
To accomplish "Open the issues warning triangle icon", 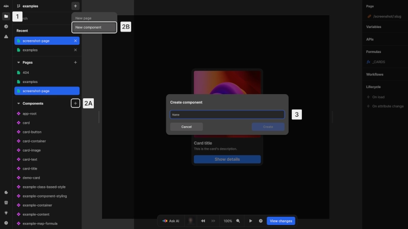I will tap(6, 37).
